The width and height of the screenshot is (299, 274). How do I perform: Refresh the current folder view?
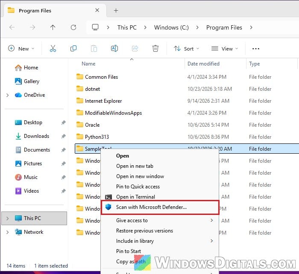point(73,27)
